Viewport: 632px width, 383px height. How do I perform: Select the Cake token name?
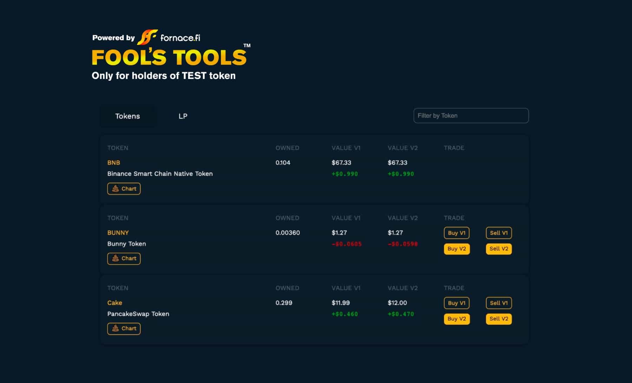coord(115,303)
